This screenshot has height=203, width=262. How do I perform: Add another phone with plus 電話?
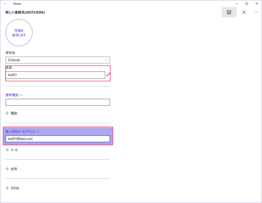[11, 113]
